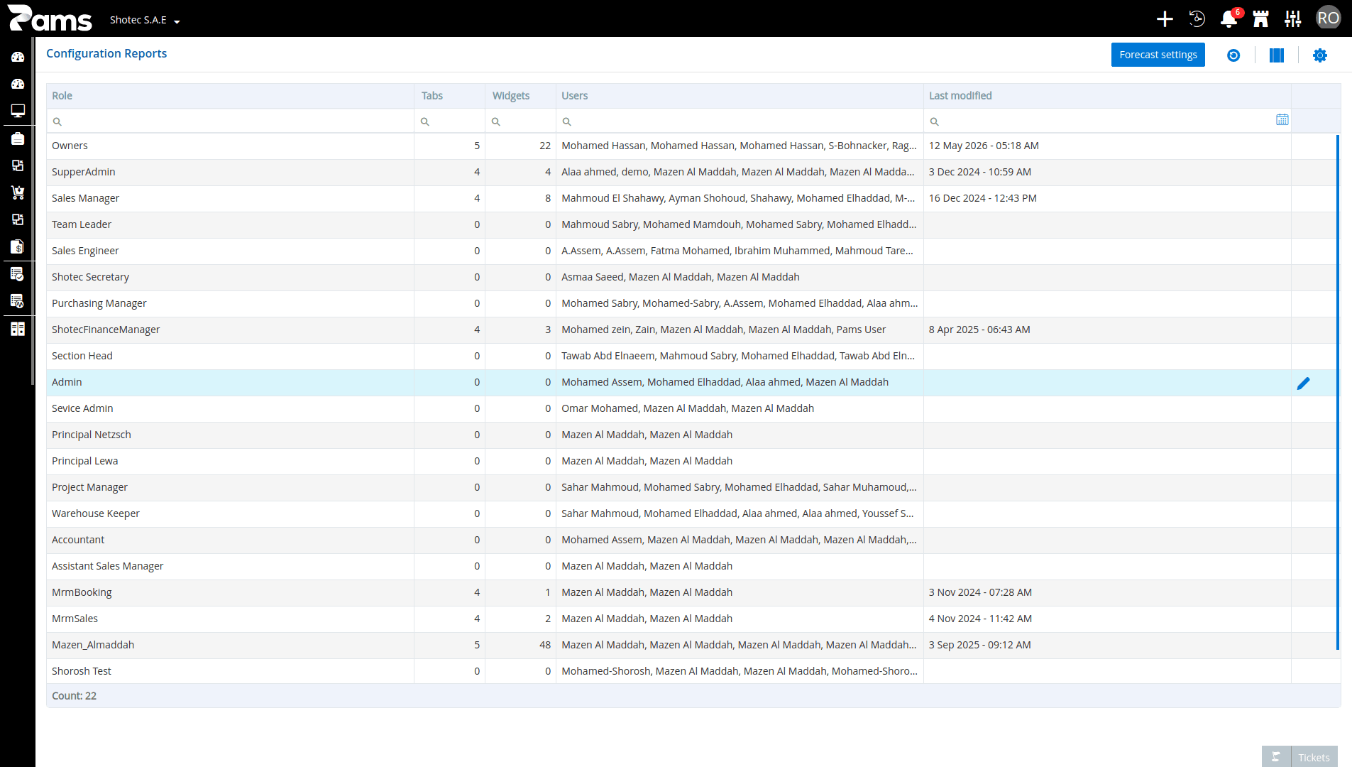Open the blue gear settings icon
Image resolution: width=1352 pixels, height=767 pixels.
click(x=1319, y=55)
